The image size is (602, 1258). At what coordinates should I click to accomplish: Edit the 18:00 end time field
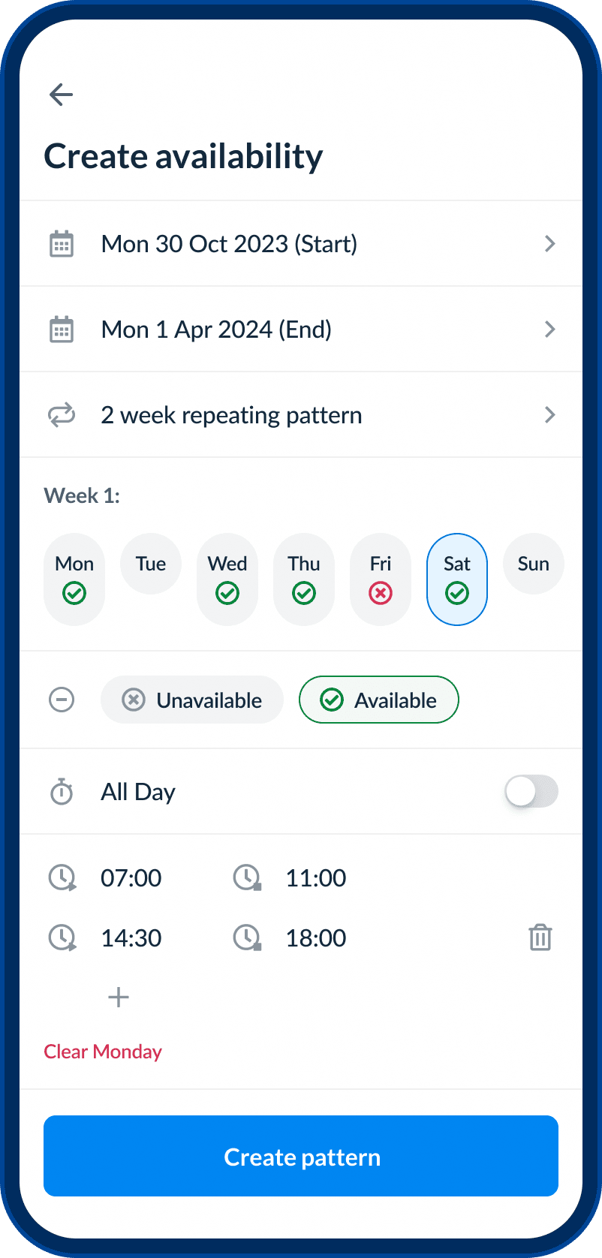coord(316,937)
